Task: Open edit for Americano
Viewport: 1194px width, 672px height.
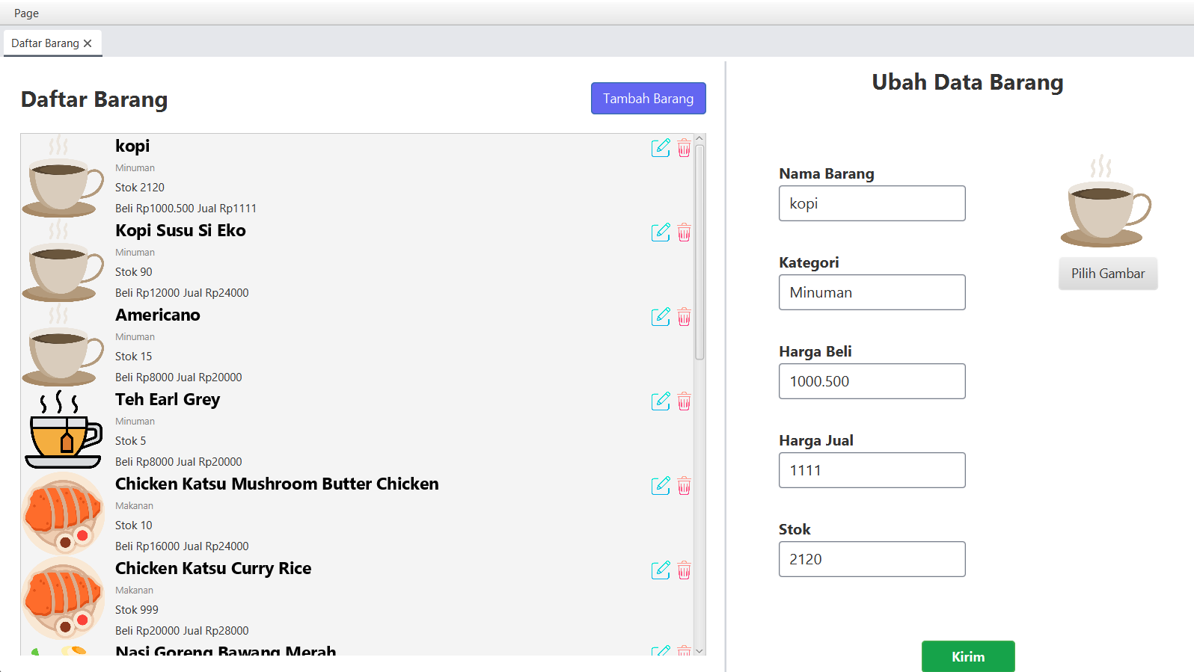Action: pos(661,317)
